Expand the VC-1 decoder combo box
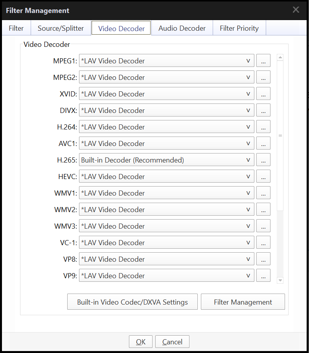 click(x=166, y=243)
